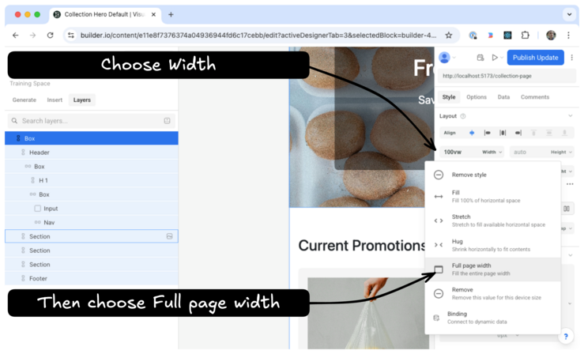Click the icon inside the layers search box

tap(168, 121)
